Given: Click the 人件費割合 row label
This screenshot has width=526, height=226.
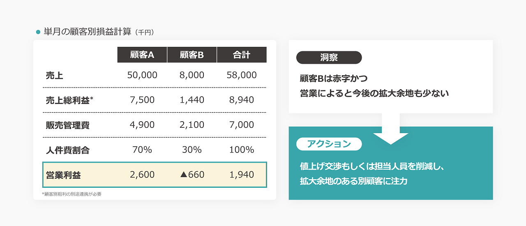Looking at the screenshot, I should click(68, 150).
